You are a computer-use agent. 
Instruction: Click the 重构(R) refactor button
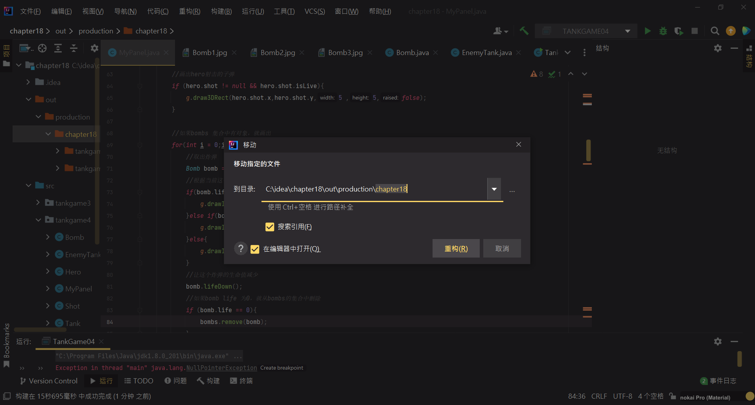click(456, 249)
